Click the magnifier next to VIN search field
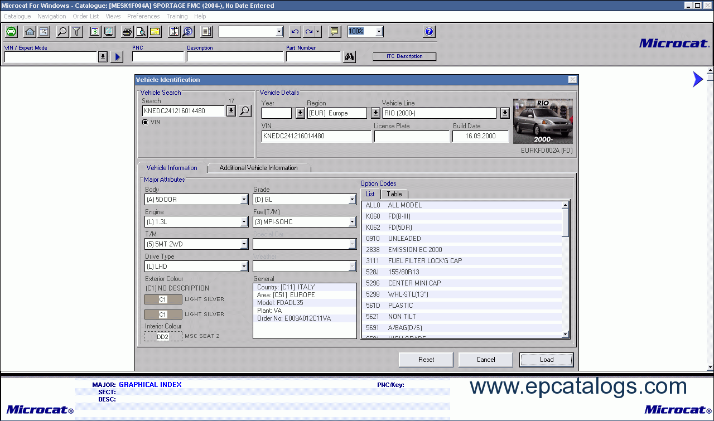This screenshot has height=421, width=714. tap(245, 111)
